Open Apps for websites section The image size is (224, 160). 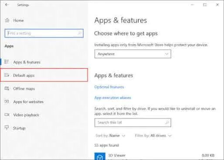(x=28, y=102)
